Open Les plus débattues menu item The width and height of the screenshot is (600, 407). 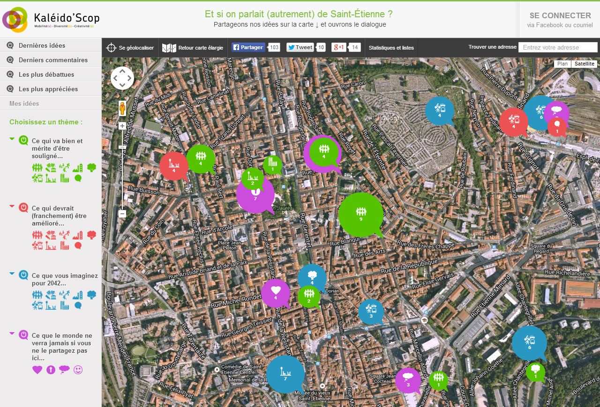coord(46,74)
